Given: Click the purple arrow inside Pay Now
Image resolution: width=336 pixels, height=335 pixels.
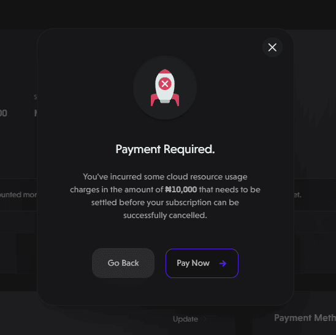Looking at the screenshot, I should point(223,263).
